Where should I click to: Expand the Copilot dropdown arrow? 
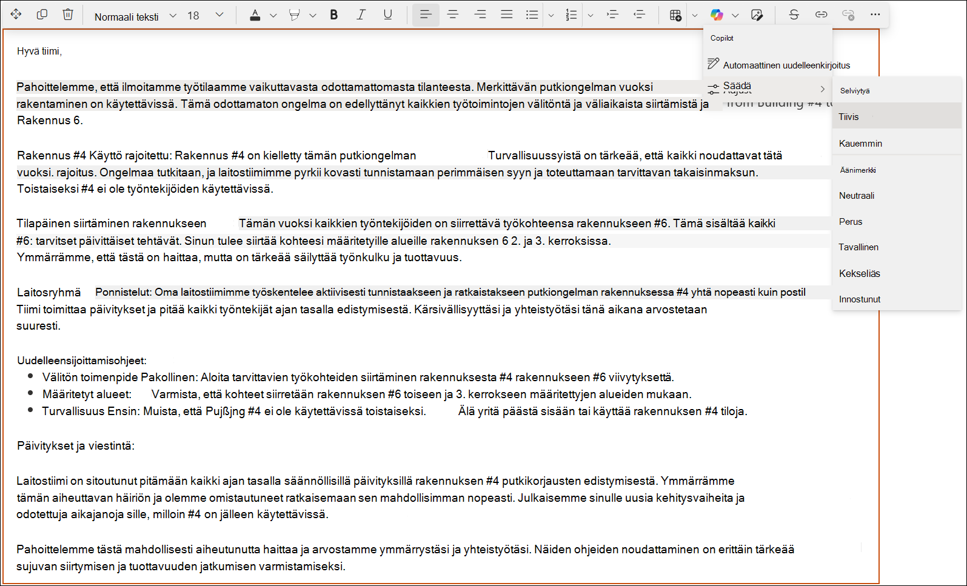point(735,16)
